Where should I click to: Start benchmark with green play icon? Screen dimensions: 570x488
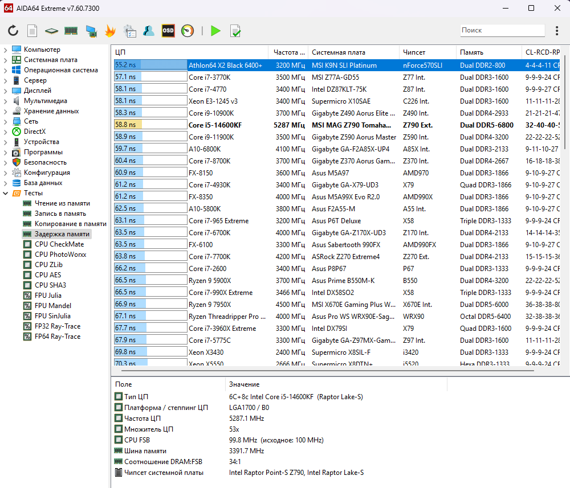pyautogui.click(x=215, y=31)
